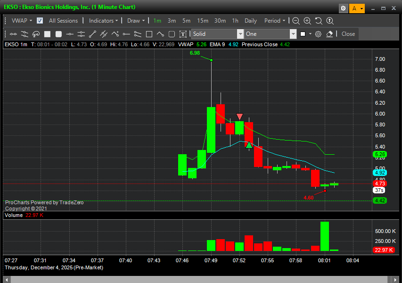The image size is (402, 283).
Task: Click the 4.92 EMA price label
Action: coord(380,173)
